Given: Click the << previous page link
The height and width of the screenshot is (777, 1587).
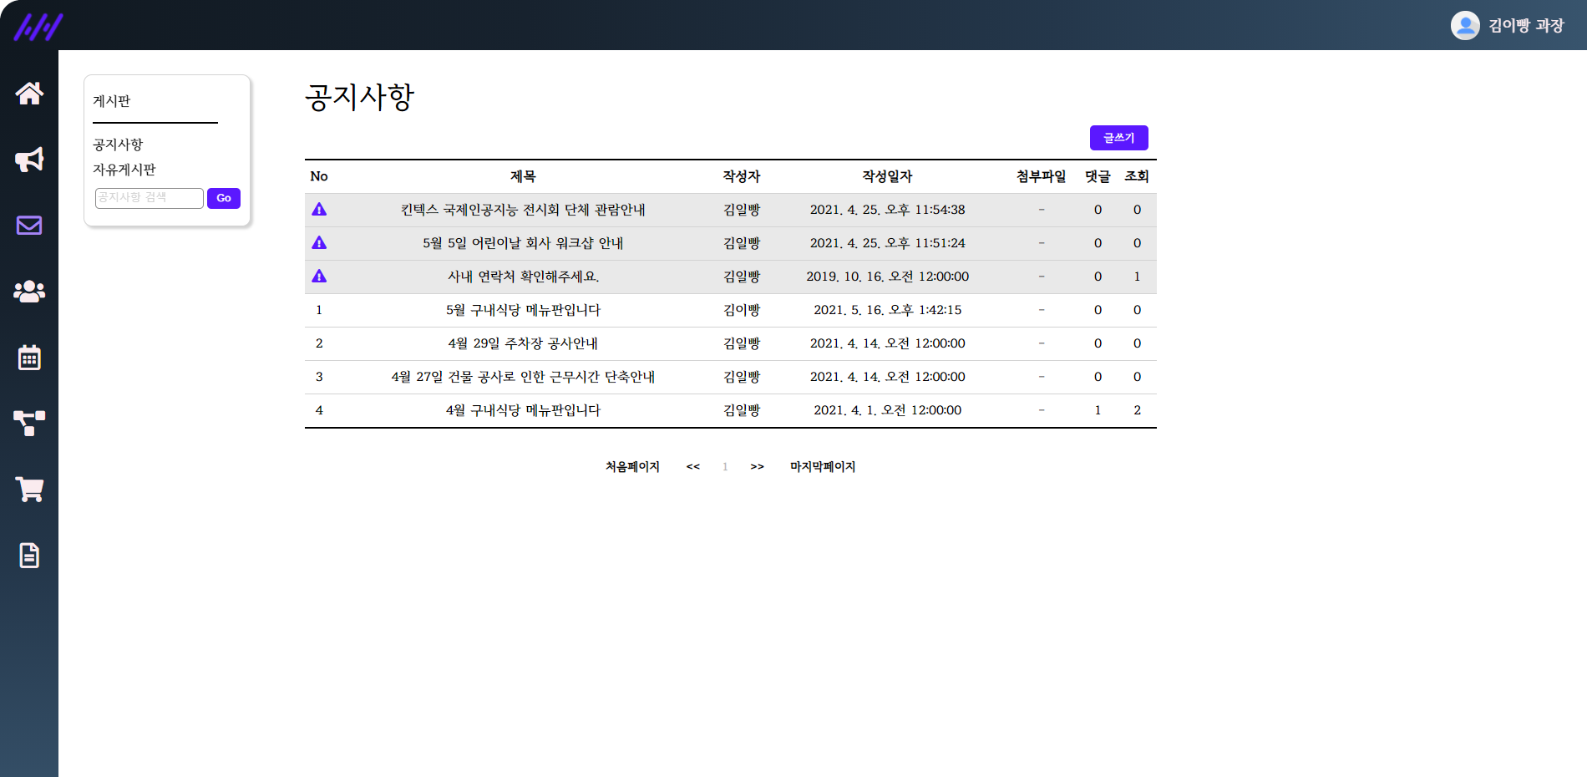Looking at the screenshot, I should click(x=693, y=467).
